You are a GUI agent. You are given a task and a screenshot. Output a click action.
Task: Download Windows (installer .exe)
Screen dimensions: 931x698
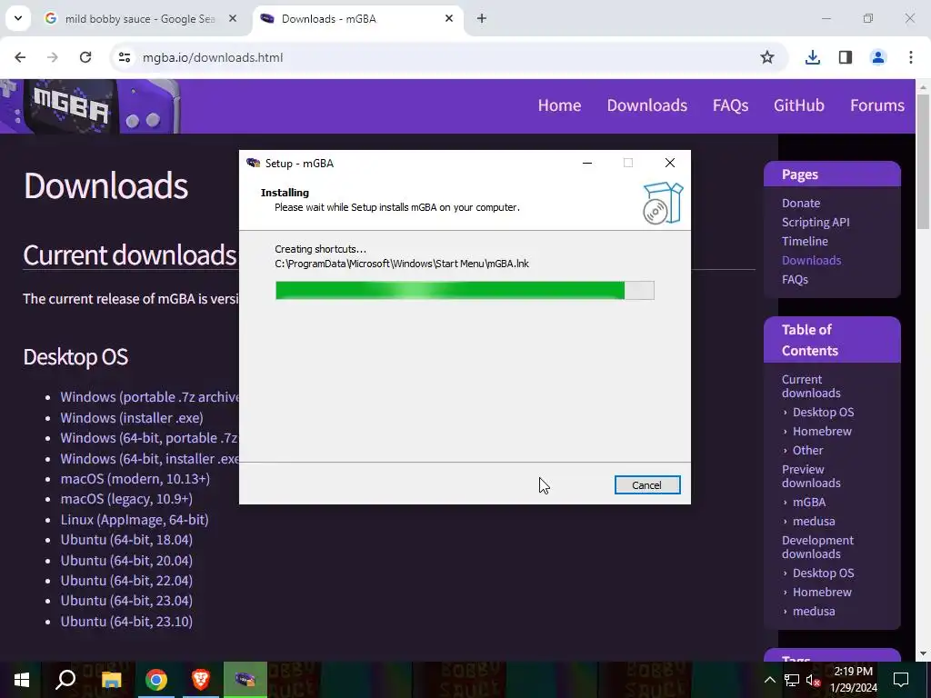coord(132,418)
